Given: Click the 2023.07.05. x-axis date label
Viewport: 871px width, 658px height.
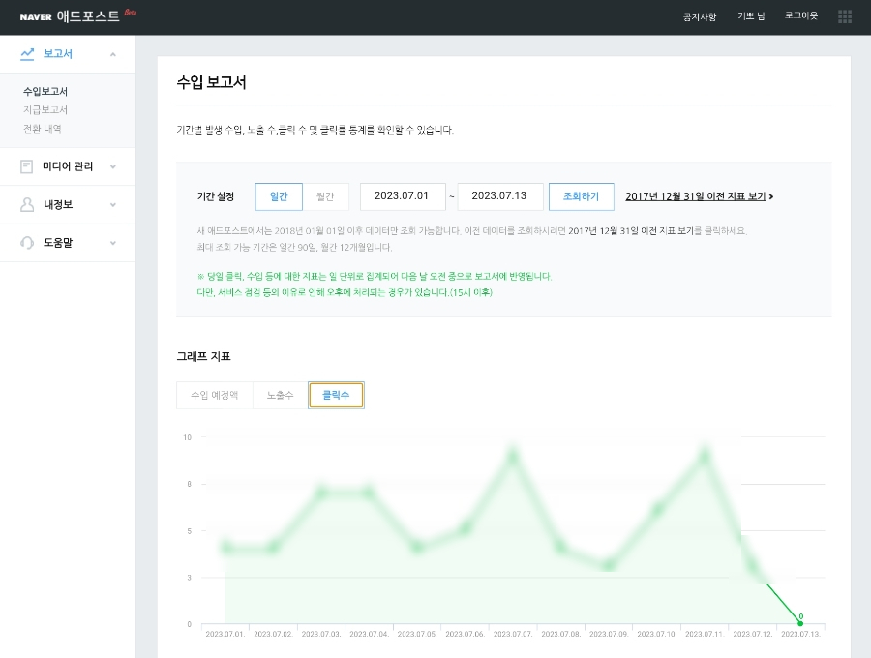Looking at the screenshot, I should (416, 634).
